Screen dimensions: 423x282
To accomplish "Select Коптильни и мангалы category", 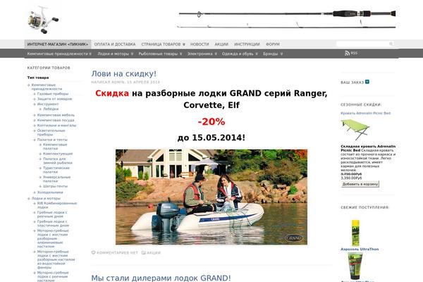I will (56, 125).
